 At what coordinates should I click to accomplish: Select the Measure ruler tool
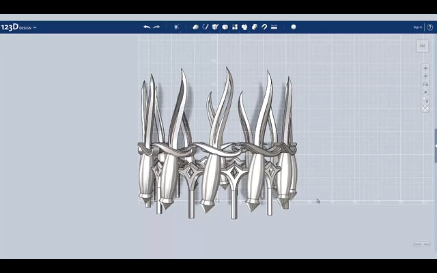click(274, 27)
